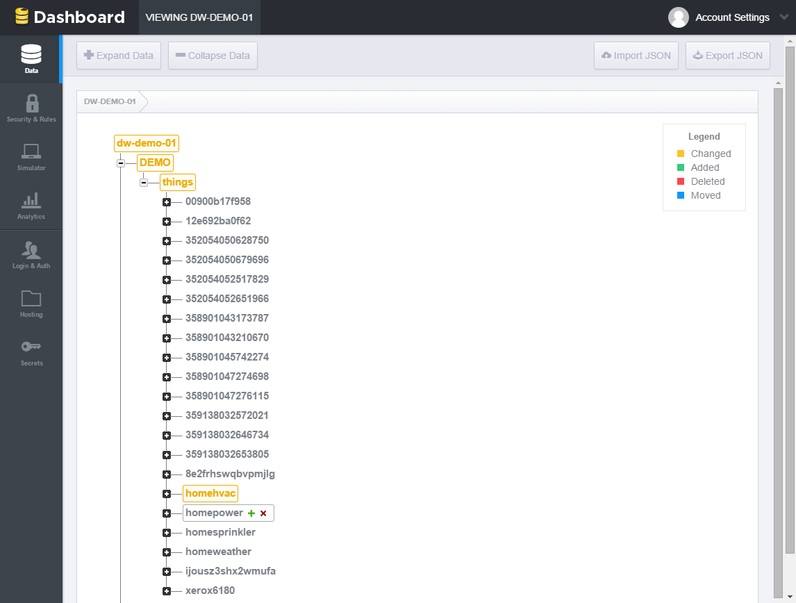Image resolution: width=796 pixels, height=603 pixels.
Task: Click the Import JSON button
Action: [x=636, y=56]
